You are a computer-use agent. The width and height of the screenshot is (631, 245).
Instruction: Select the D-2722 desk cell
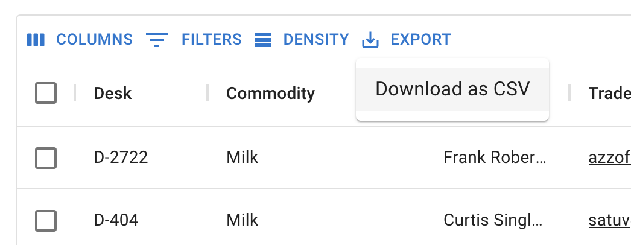[121, 157]
